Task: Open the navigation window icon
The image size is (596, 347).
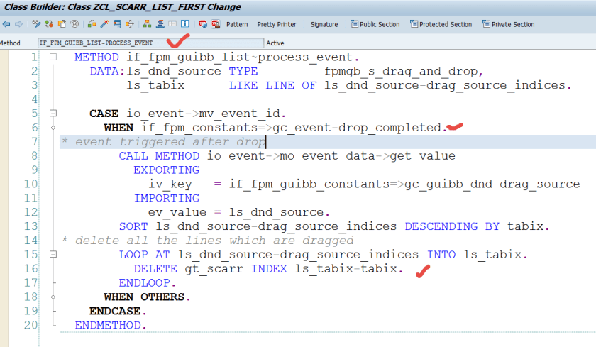Action: pos(160,24)
